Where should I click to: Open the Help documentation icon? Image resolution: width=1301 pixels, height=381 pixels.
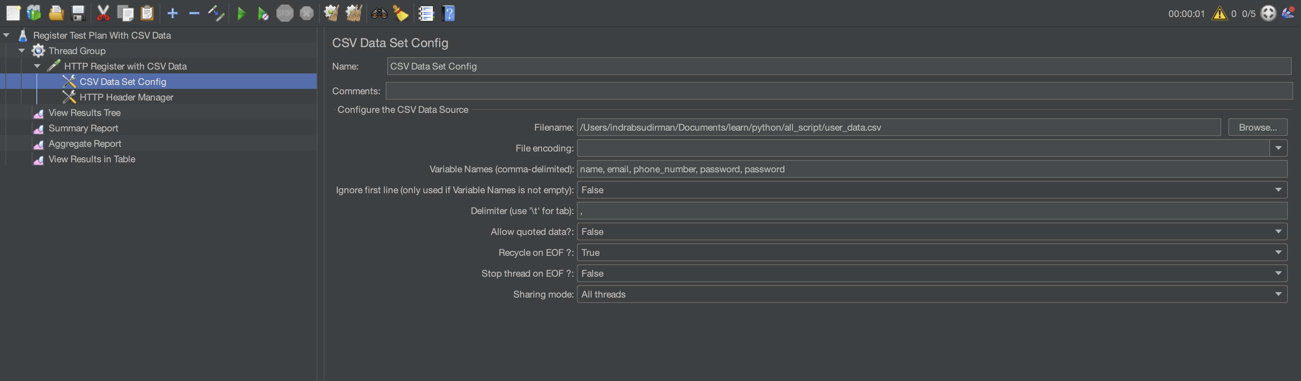[448, 13]
